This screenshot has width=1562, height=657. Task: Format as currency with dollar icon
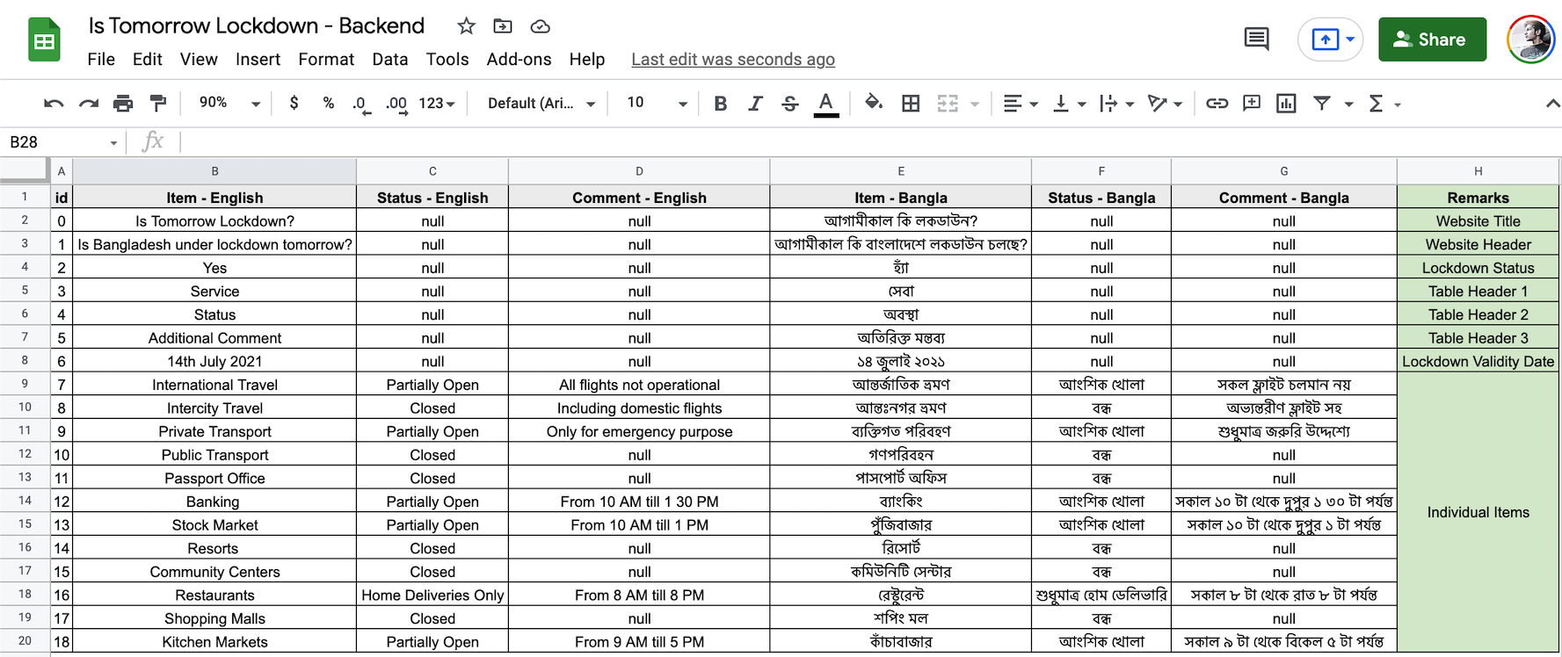294,103
